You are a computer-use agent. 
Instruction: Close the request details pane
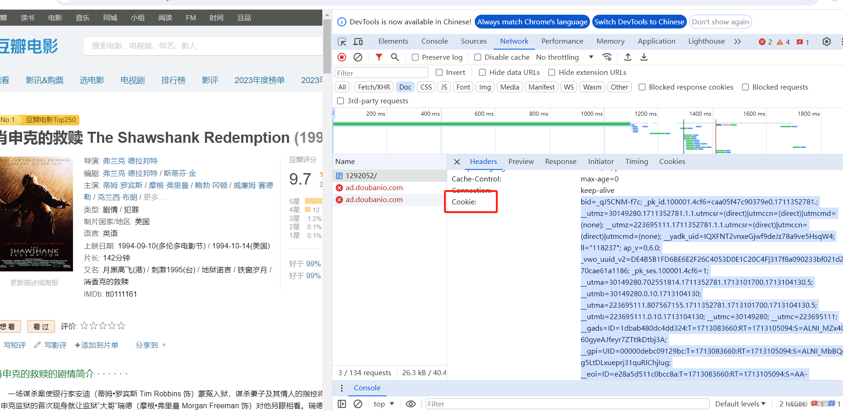pos(457,162)
